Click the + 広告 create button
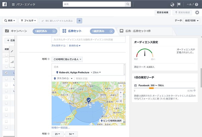This screenshot has height=137, width=202. pos(10,40)
